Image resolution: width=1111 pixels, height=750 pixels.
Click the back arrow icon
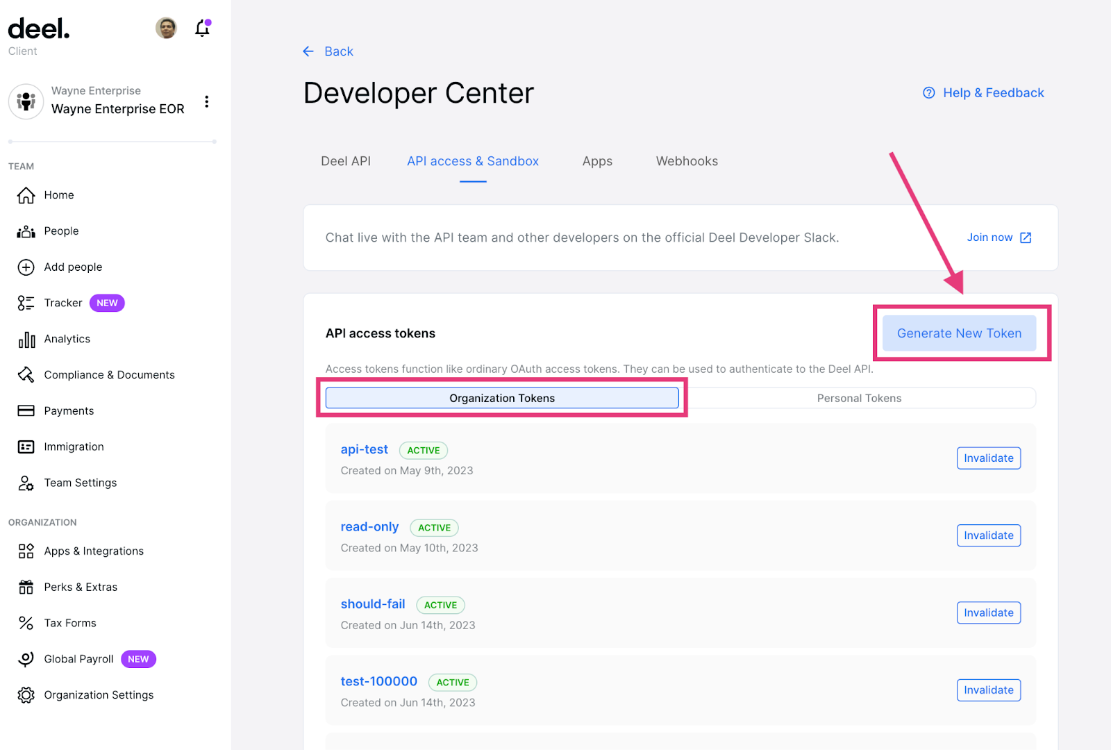point(308,51)
